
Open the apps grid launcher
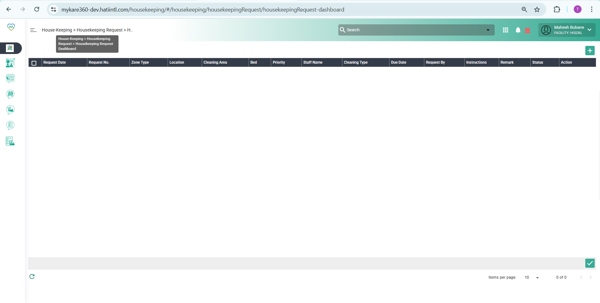[x=506, y=30]
